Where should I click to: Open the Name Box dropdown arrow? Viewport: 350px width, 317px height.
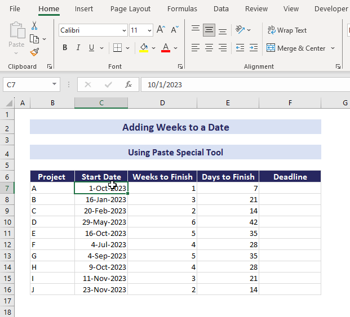point(55,84)
